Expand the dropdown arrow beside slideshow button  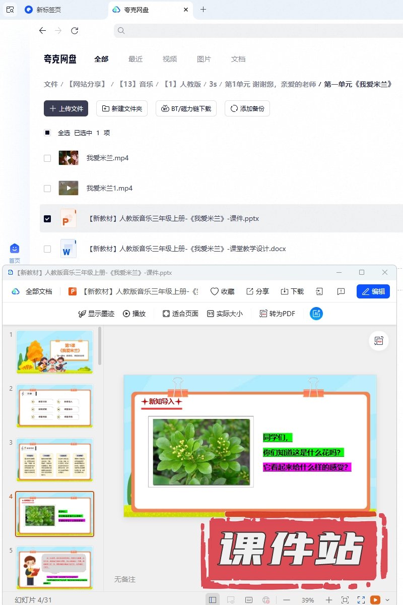[x=387, y=600]
